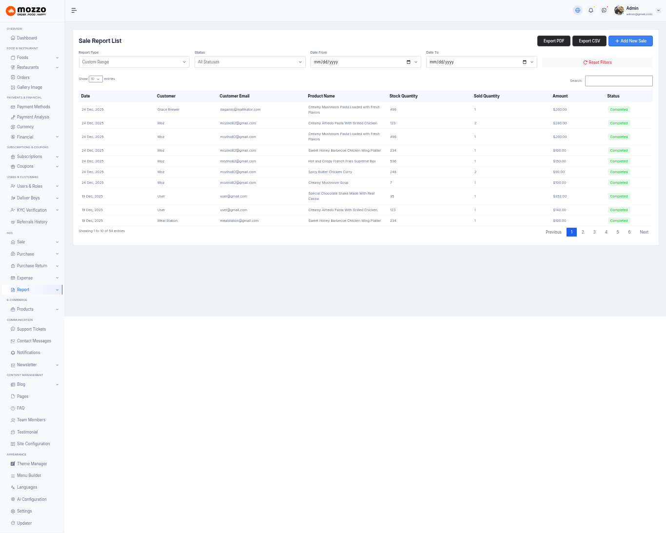This screenshot has height=533, width=666.
Task: Click Reset Filters
Action: (x=597, y=62)
